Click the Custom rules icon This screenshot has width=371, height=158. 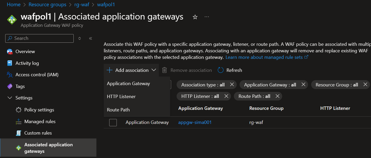[x=19, y=133]
